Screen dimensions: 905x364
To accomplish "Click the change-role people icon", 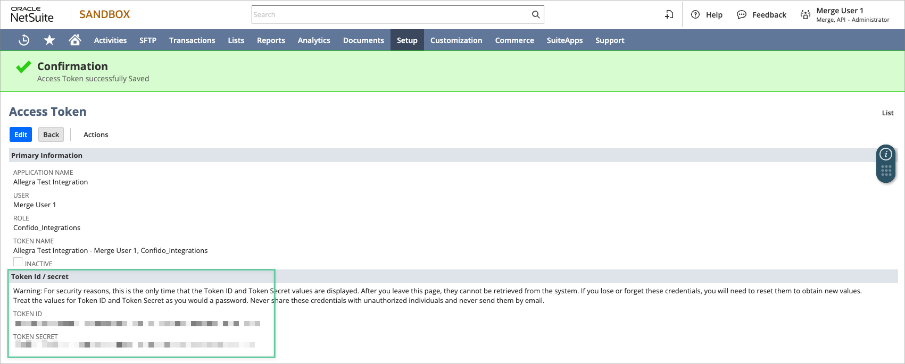I will click(x=806, y=14).
